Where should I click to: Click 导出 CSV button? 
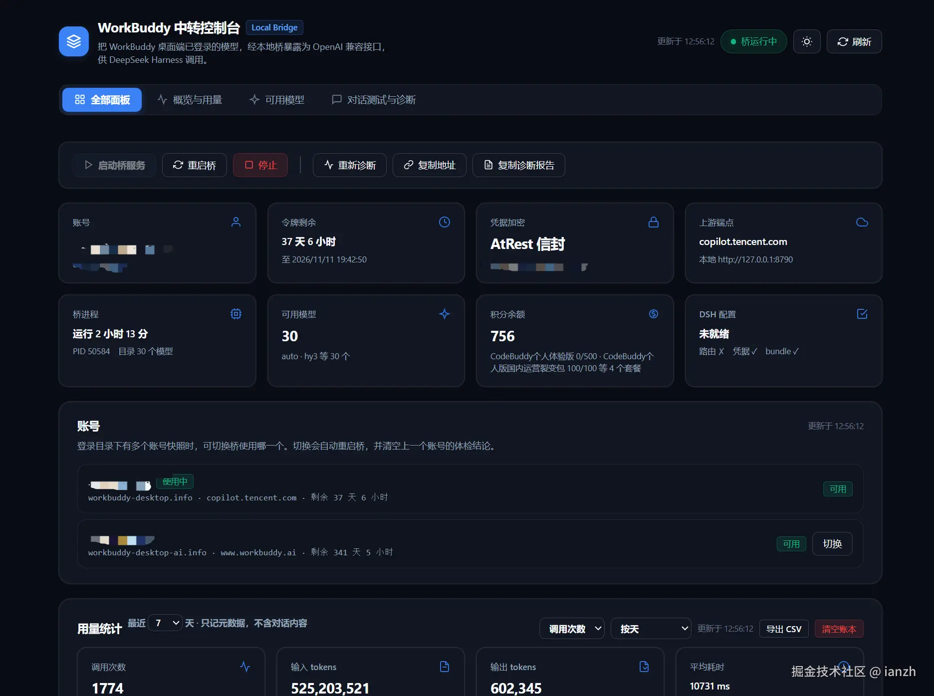[x=784, y=629]
